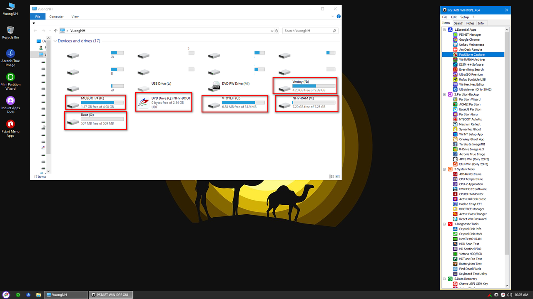
Task: Open EaseUS Partition
Action: coord(470,109)
